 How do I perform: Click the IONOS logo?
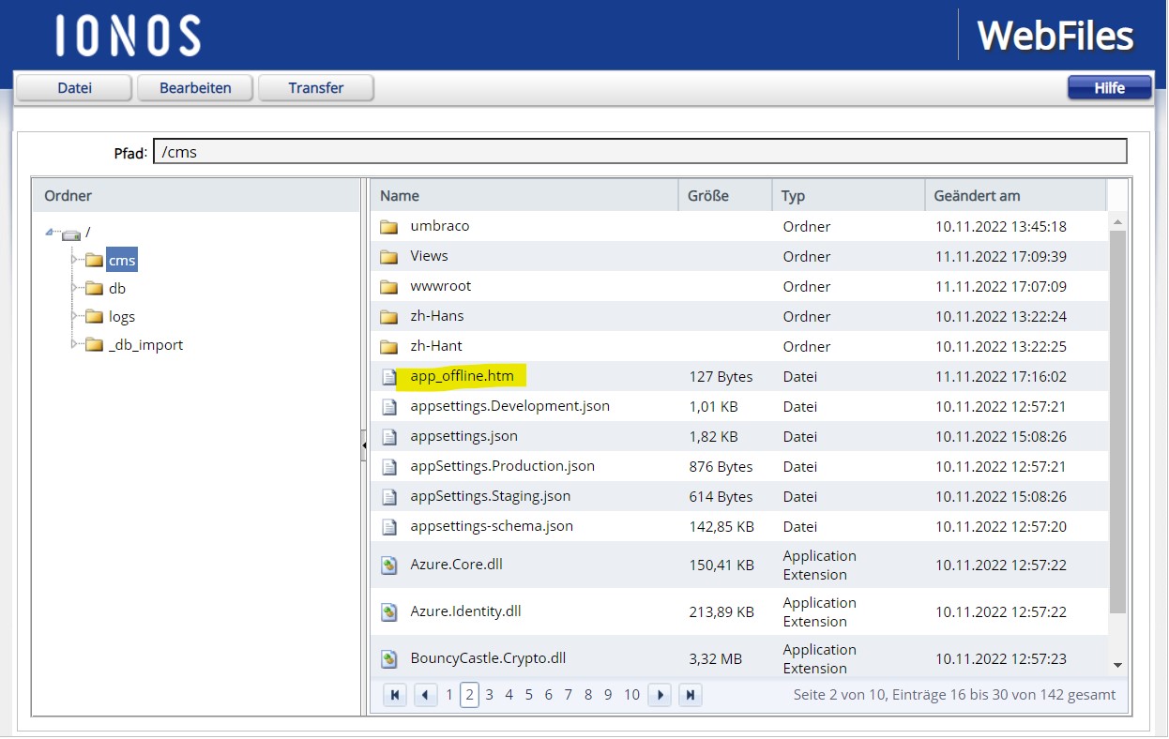tap(128, 36)
